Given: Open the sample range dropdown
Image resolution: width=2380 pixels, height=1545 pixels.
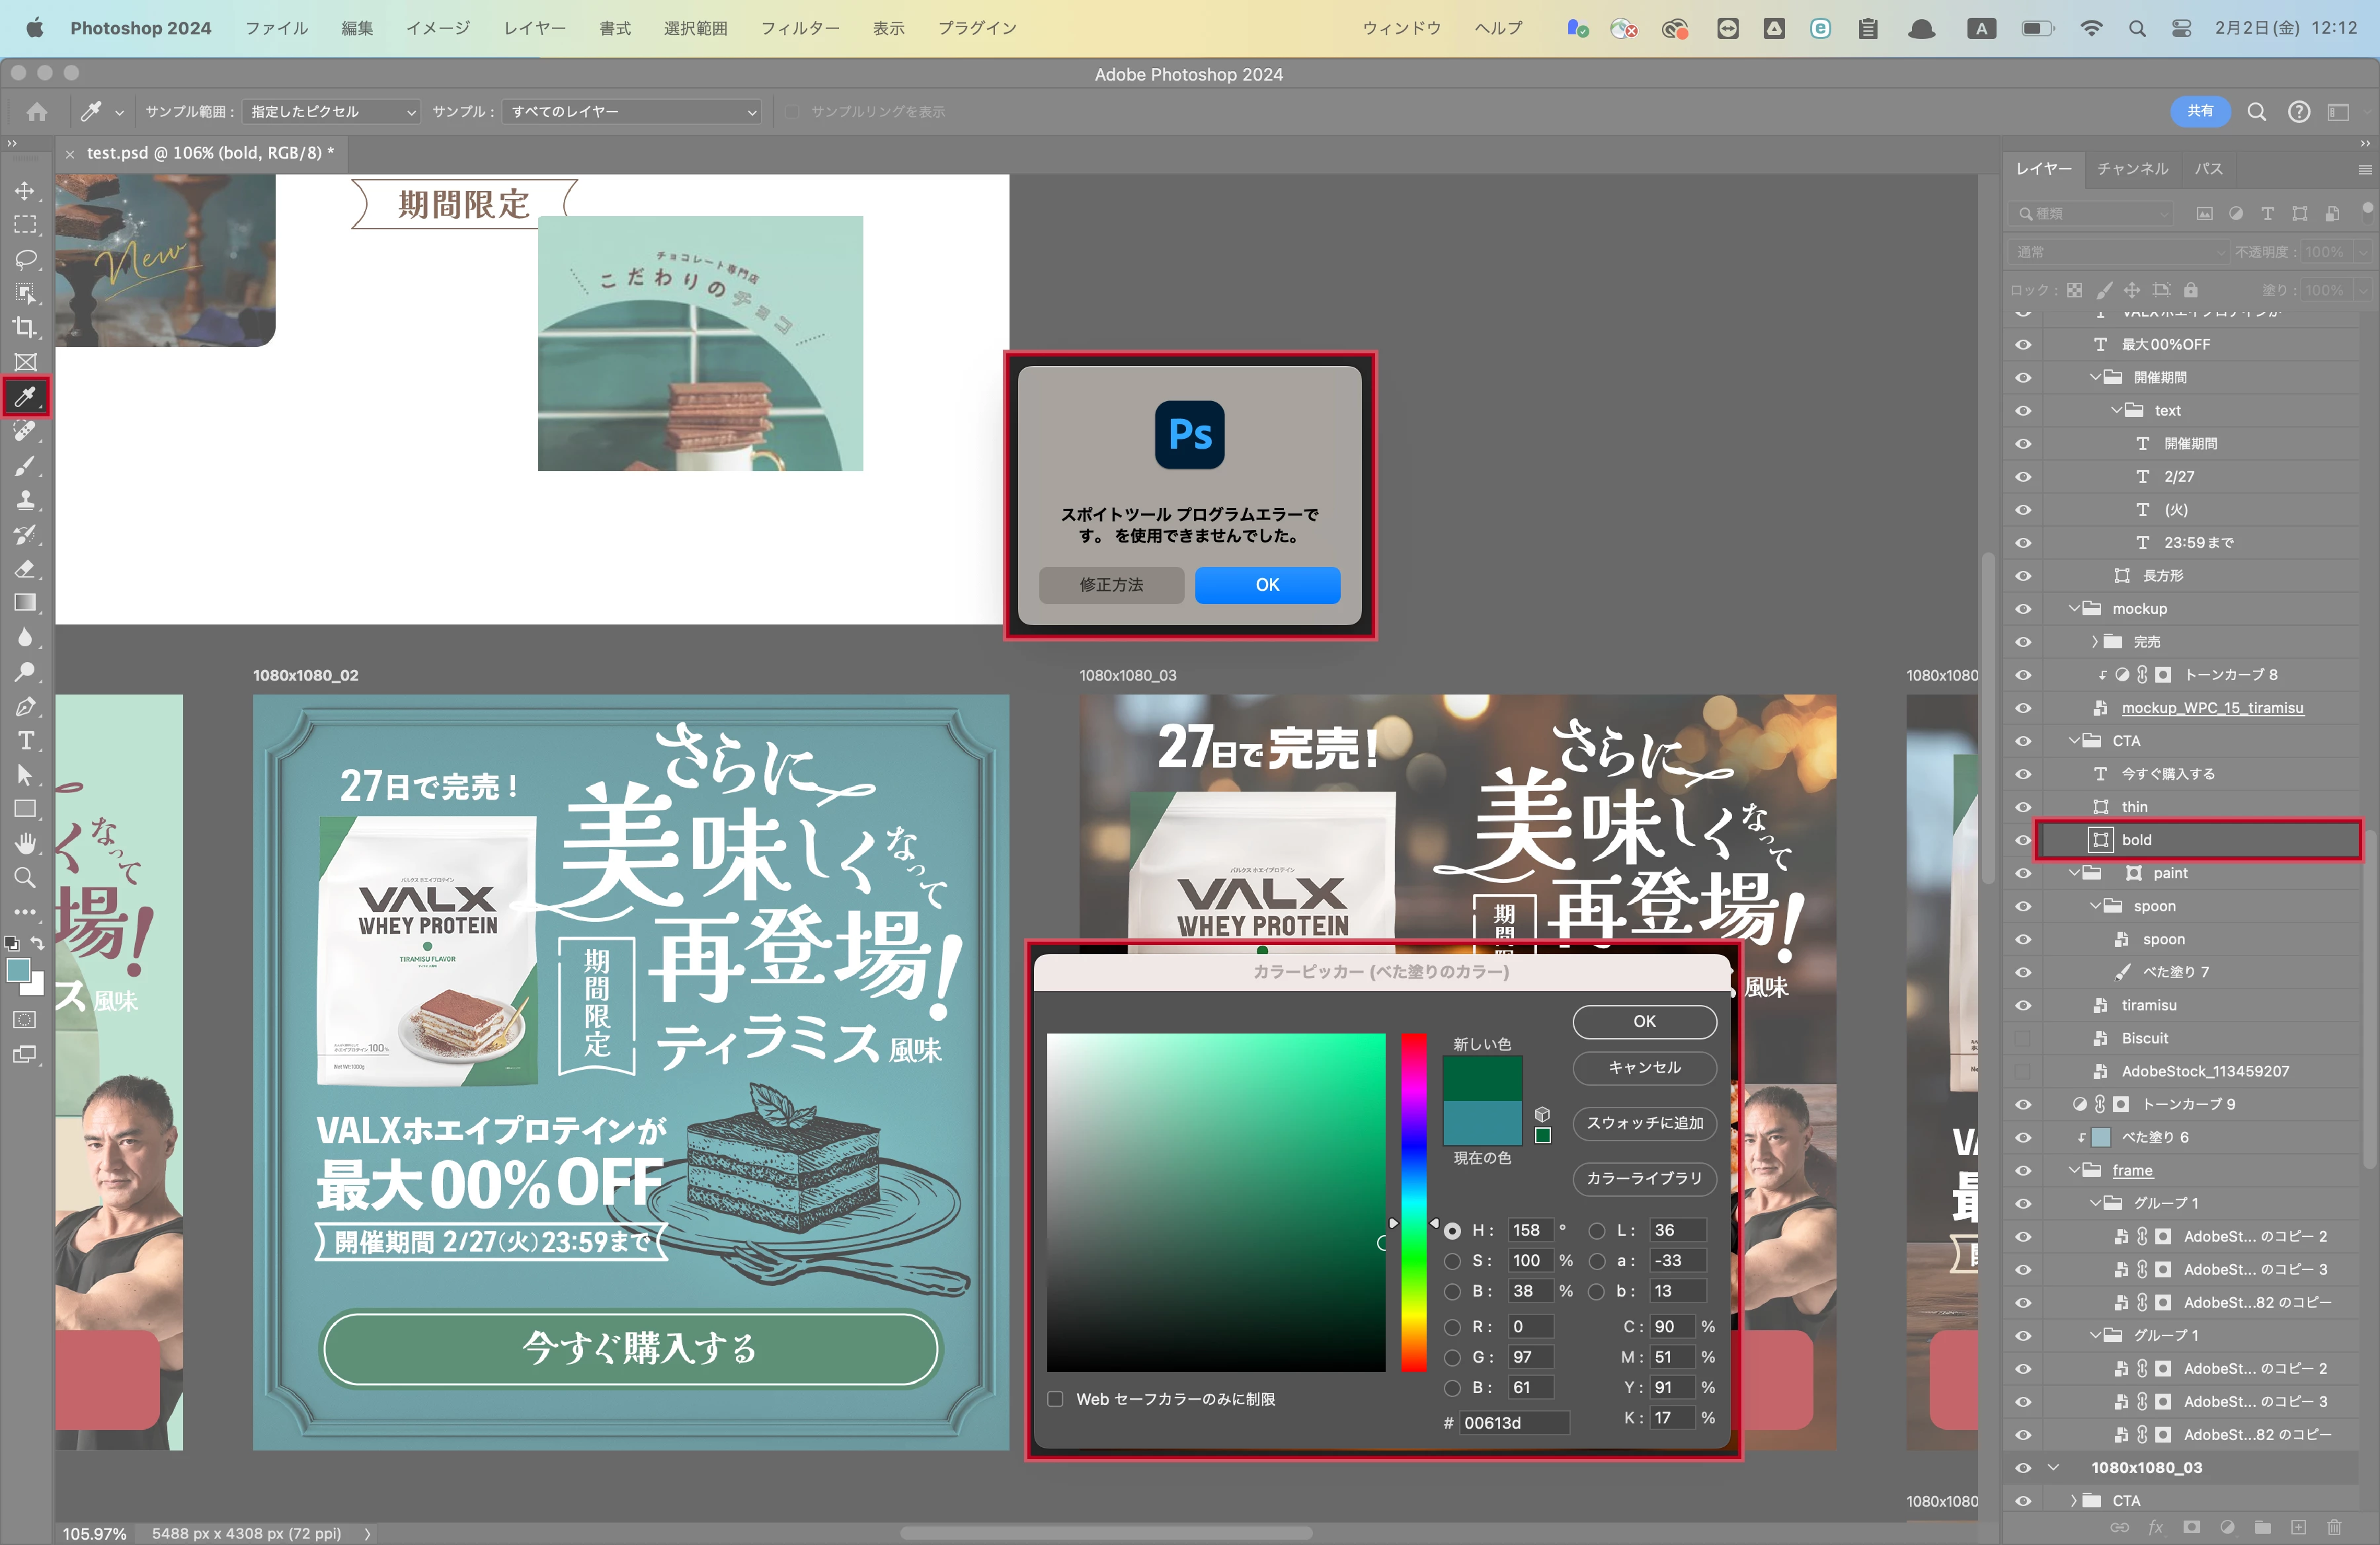Looking at the screenshot, I should (330, 112).
